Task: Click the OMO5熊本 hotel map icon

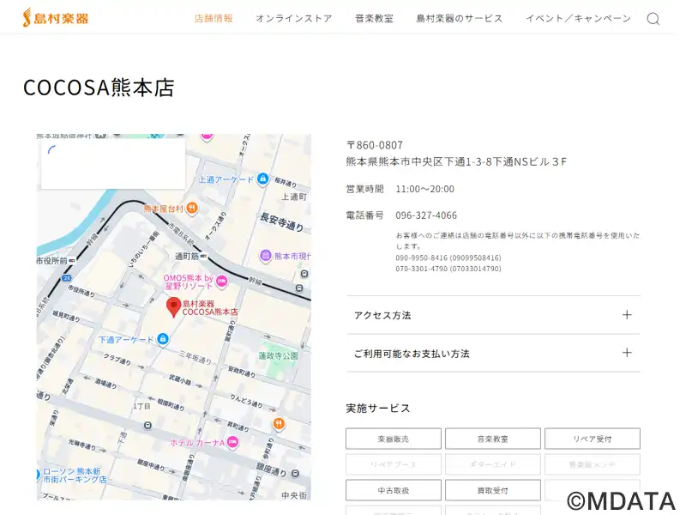Action: click(x=222, y=282)
